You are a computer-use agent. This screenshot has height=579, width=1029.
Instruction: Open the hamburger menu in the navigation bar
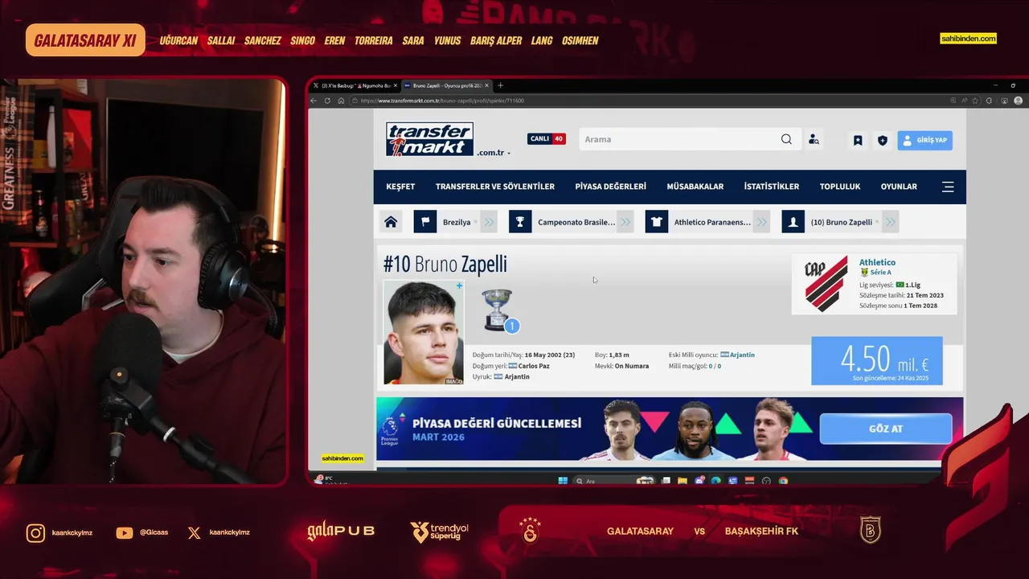(x=948, y=187)
